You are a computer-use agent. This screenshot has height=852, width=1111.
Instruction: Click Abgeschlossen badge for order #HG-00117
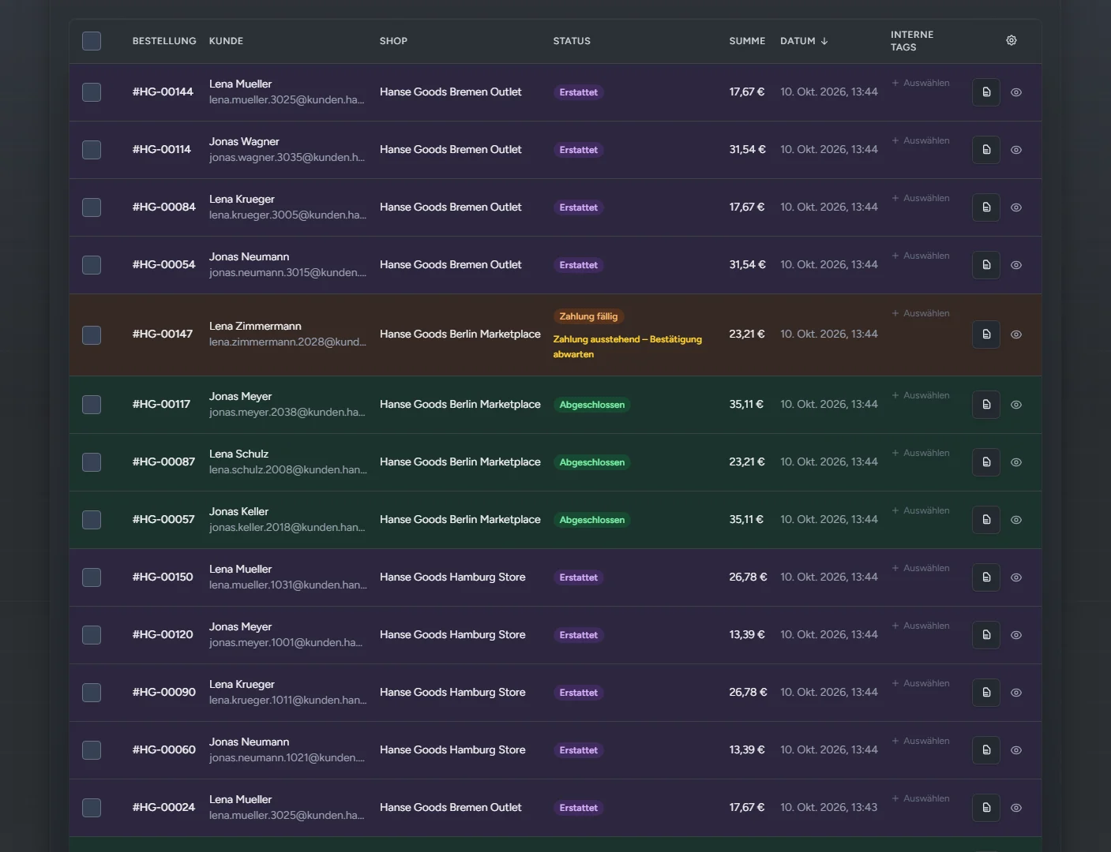(x=592, y=405)
